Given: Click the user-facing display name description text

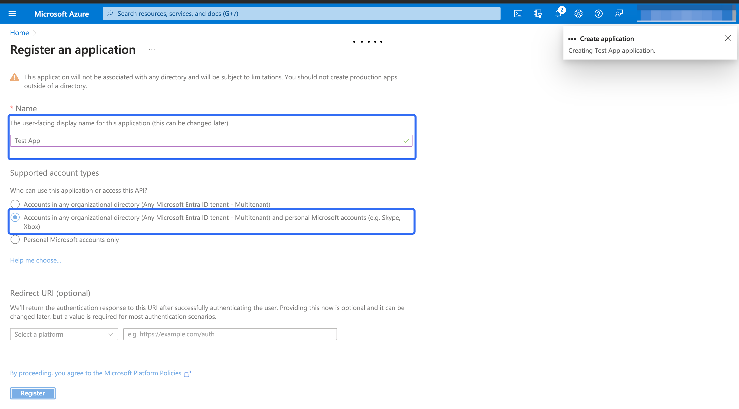Looking at the screenshot, I should 120,123.
